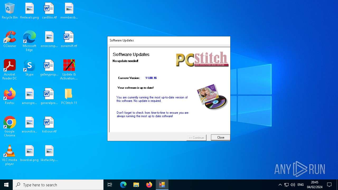Image resolution: width=338 pixels, height=190 pixels.
Task: Open File Explorer from the taskbar
Action: coord(136,185)
